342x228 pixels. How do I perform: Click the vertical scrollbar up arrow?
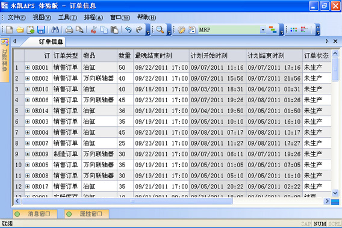(x=335, y=53)
